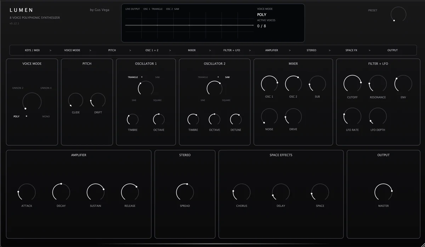Click the OSC 2 SAW label in display
425x247 pixels.
point(172,9)
